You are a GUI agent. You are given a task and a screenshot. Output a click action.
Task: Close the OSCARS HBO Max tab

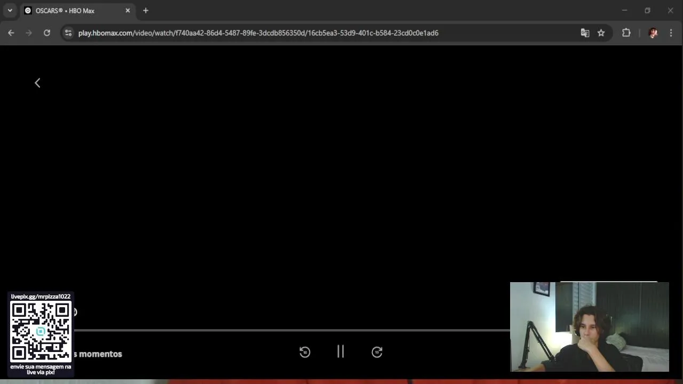[128, 11]
